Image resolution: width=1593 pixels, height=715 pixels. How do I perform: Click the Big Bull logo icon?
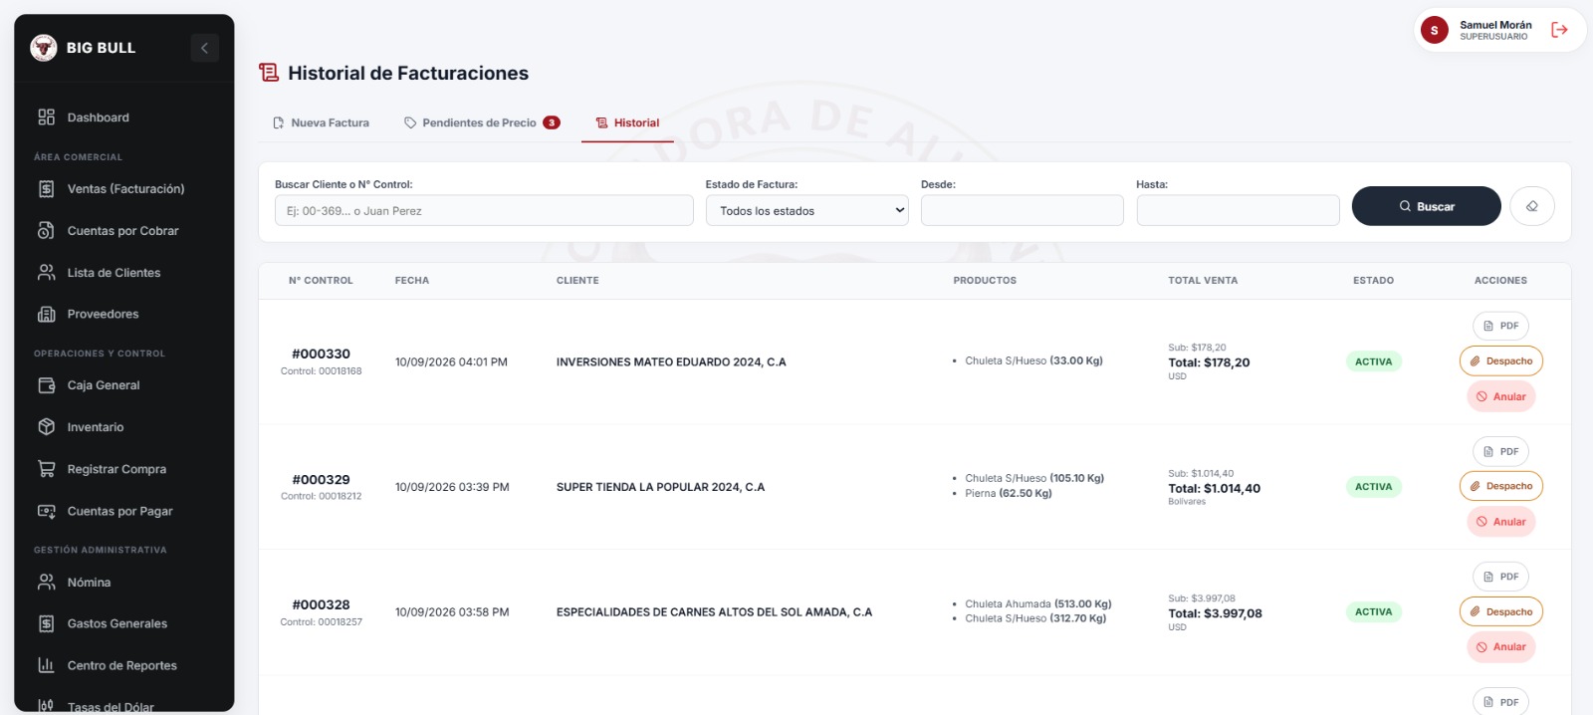coord(44,48)
